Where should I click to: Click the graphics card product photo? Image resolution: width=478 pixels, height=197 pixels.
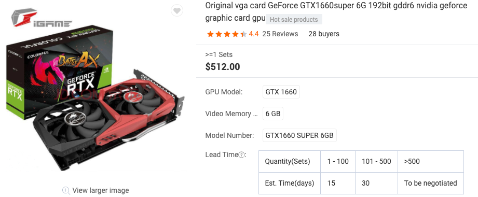108,120
